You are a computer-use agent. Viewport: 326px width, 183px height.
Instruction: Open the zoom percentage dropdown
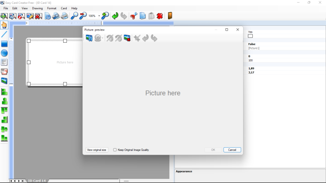(x=99, y=16)
